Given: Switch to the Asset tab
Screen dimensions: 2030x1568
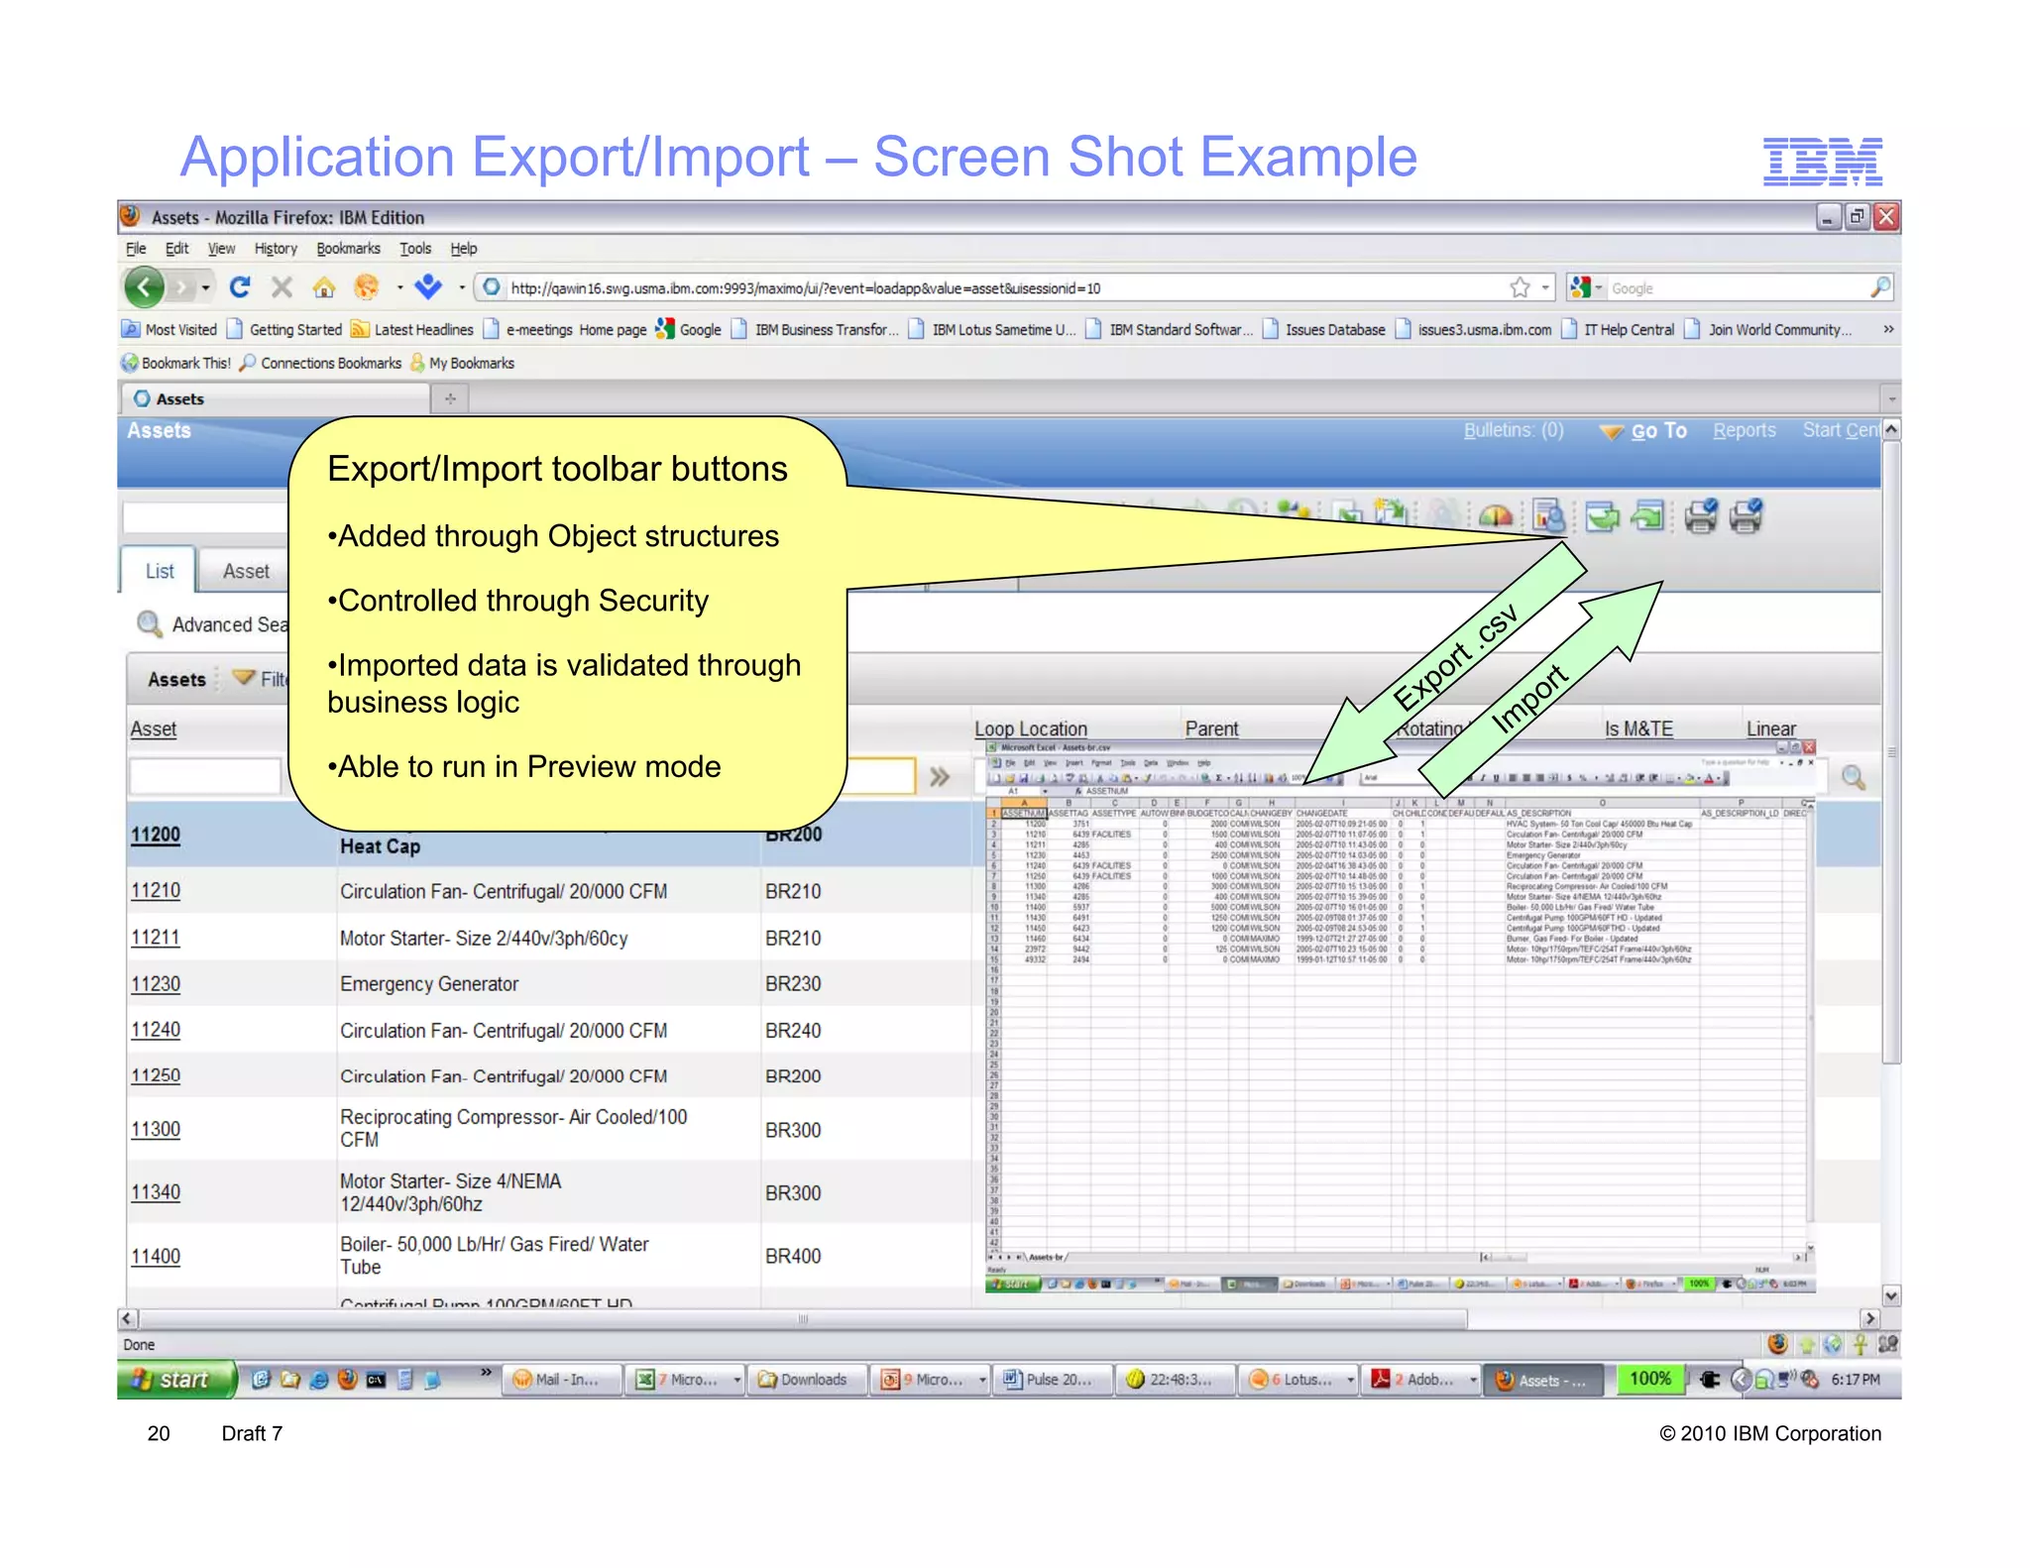Looking at the screenshot, I should [x=246, y=571].
